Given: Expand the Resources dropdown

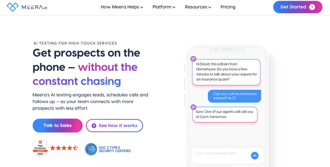Looking at the screenshot, I should click(x=198, y=7).
